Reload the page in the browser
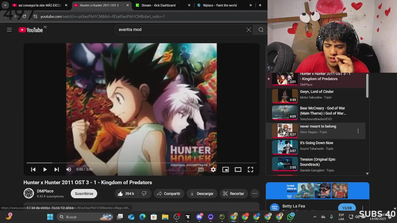 tap(24, 16)
